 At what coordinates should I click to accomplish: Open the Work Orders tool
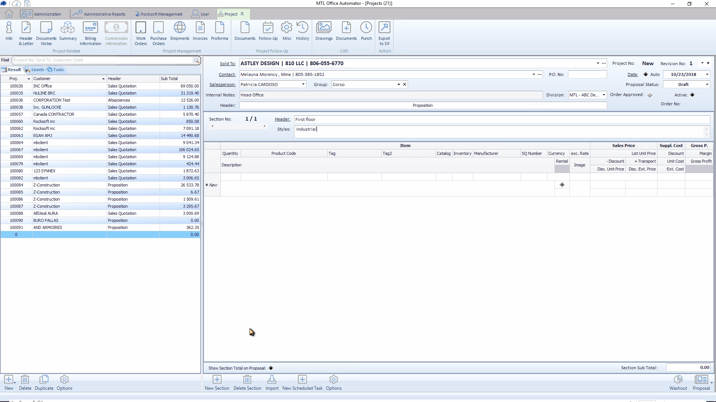pos(141,33)
